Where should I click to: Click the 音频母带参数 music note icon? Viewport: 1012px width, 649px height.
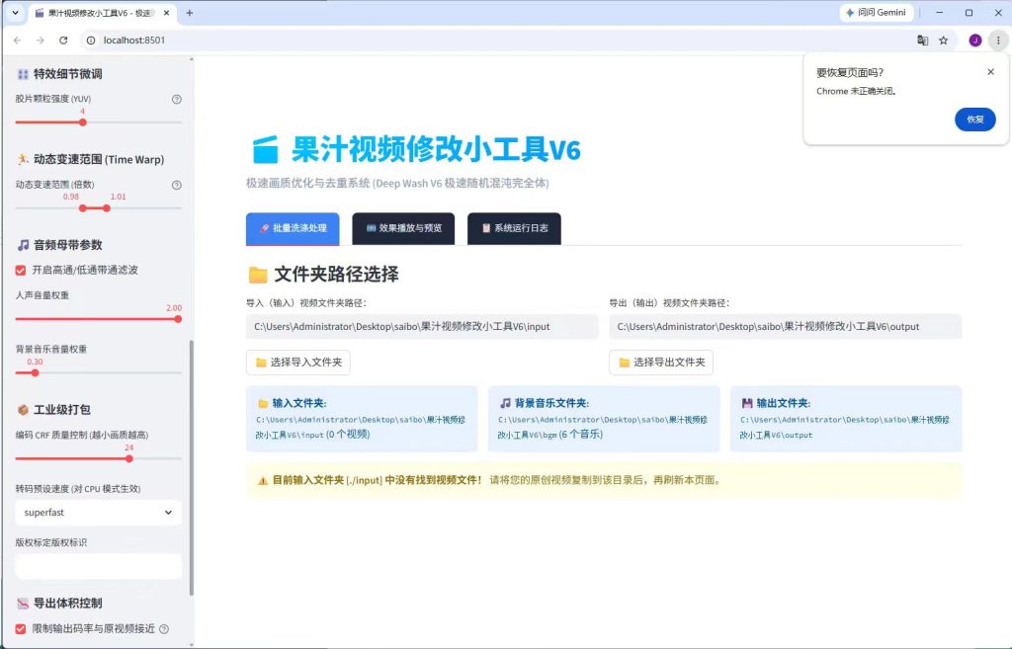click(23, 245)
